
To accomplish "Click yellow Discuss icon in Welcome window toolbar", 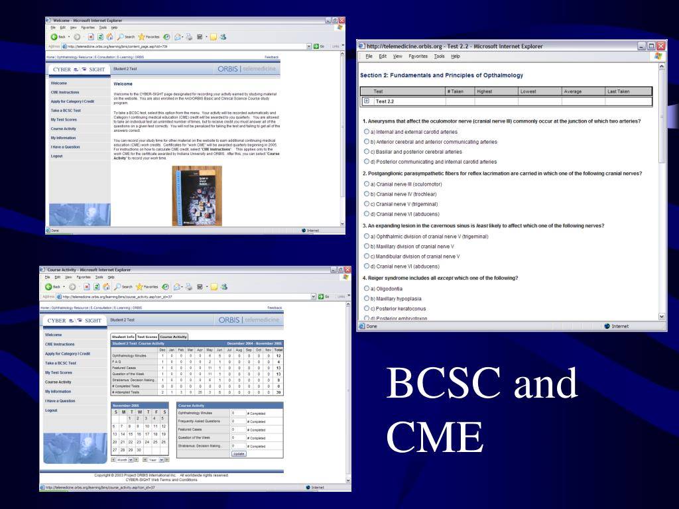I will coord(213,37).
